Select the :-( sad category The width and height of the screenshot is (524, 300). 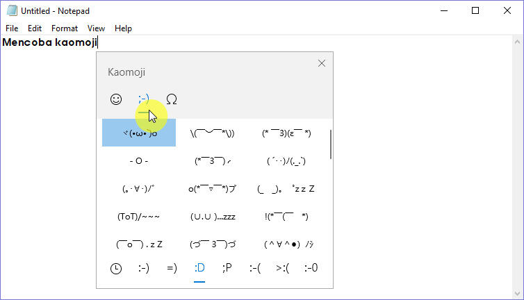(x=255, y=268)
